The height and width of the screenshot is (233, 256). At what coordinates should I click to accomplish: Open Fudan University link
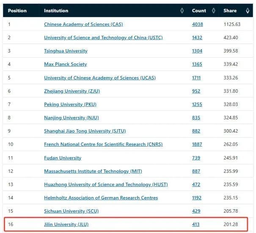tap(63, 158)
